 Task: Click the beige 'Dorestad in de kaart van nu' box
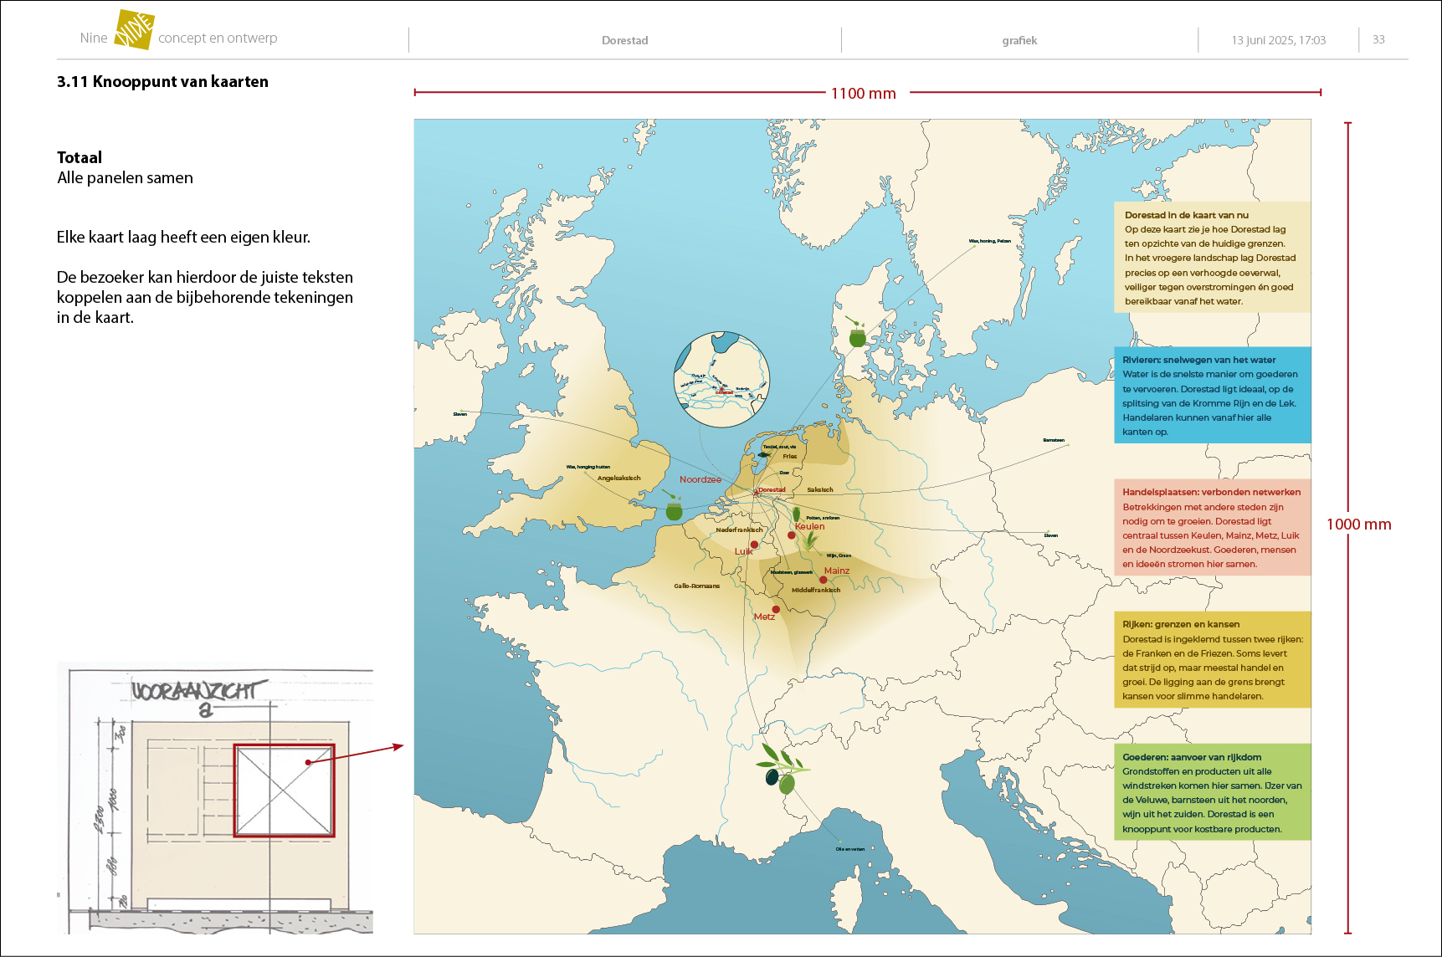click(1212, 257)
